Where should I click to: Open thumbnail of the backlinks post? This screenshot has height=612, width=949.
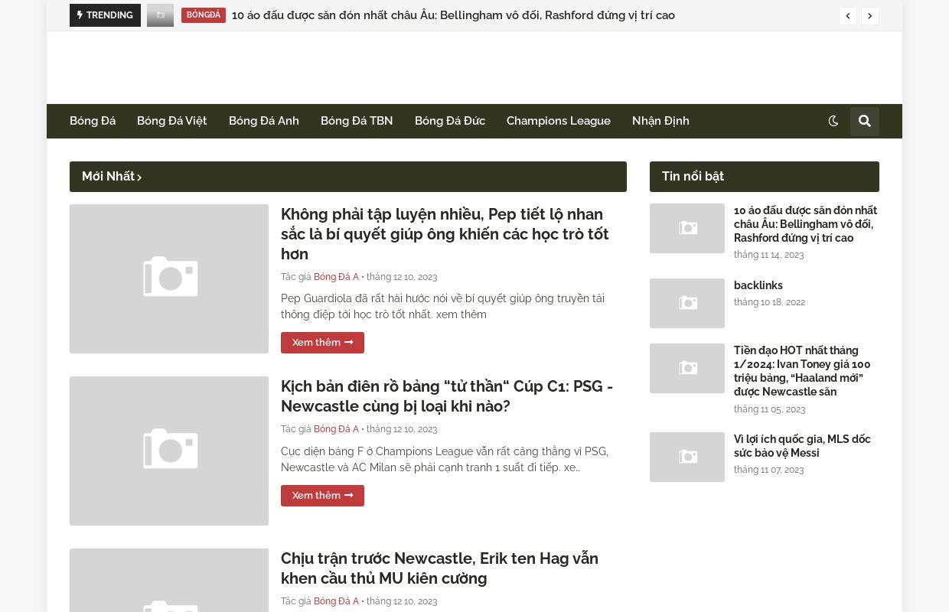click(x=687, y=303)
